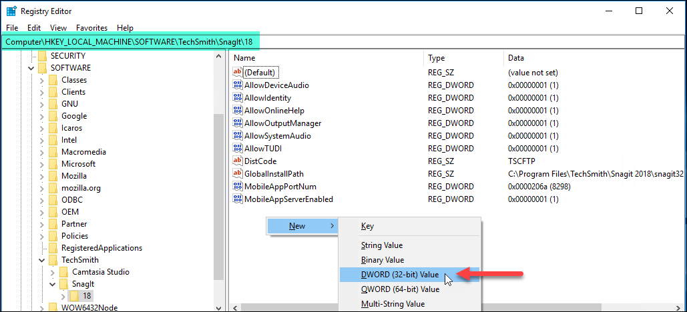Click the tree pane vertical scrollbar
The image size is (687, 312).
coord(218,200)
